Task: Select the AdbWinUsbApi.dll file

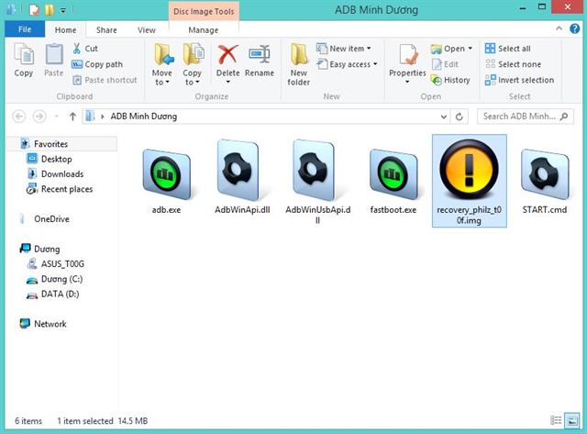Action: click(318, 182)
